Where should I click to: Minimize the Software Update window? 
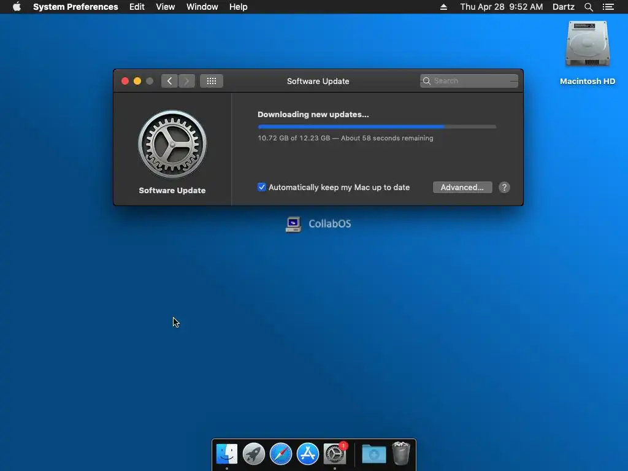[137, 81]
